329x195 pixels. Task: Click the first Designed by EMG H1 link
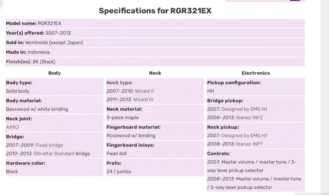(244, 109)
